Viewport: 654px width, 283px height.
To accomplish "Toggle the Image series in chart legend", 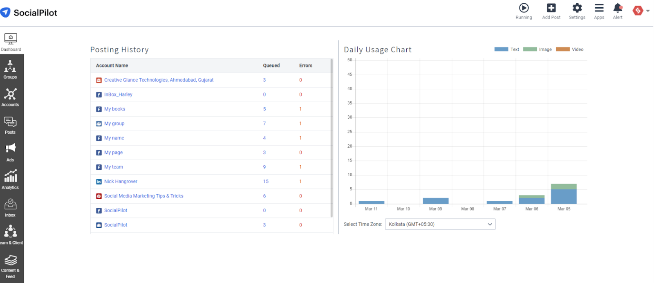I will (x=537, y=49).
